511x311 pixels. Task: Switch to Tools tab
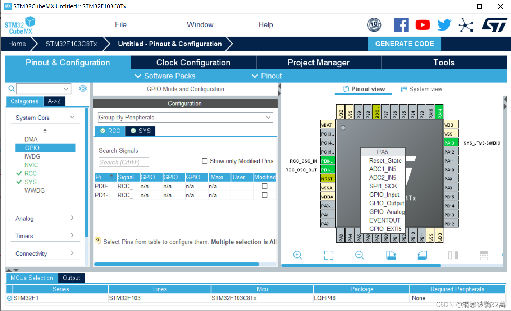click(444, 63)
